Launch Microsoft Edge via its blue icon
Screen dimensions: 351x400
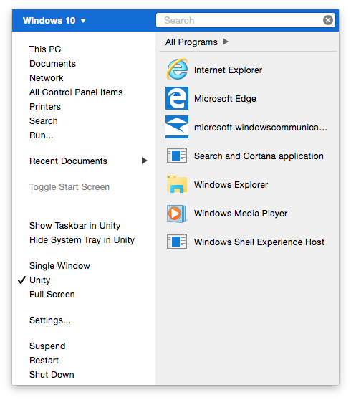pos(177,98)
